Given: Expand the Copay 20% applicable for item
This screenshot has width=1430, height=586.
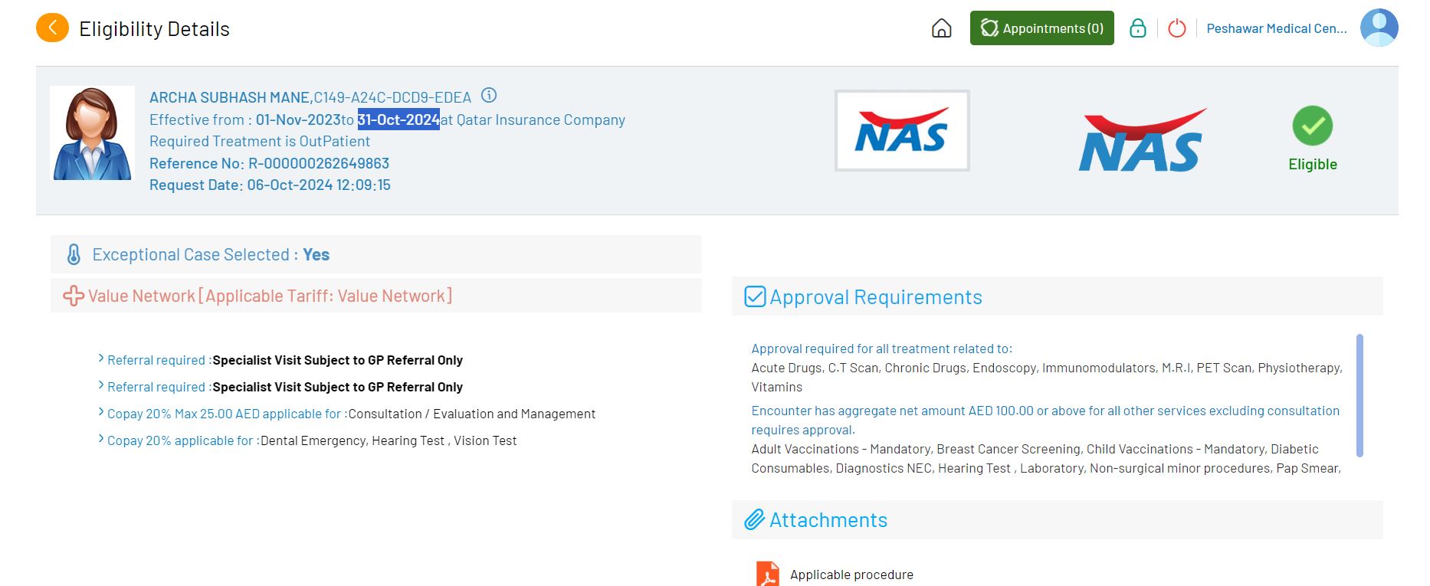Looking at the screenshot, I should pyautogui.click(x=101, y=440).
